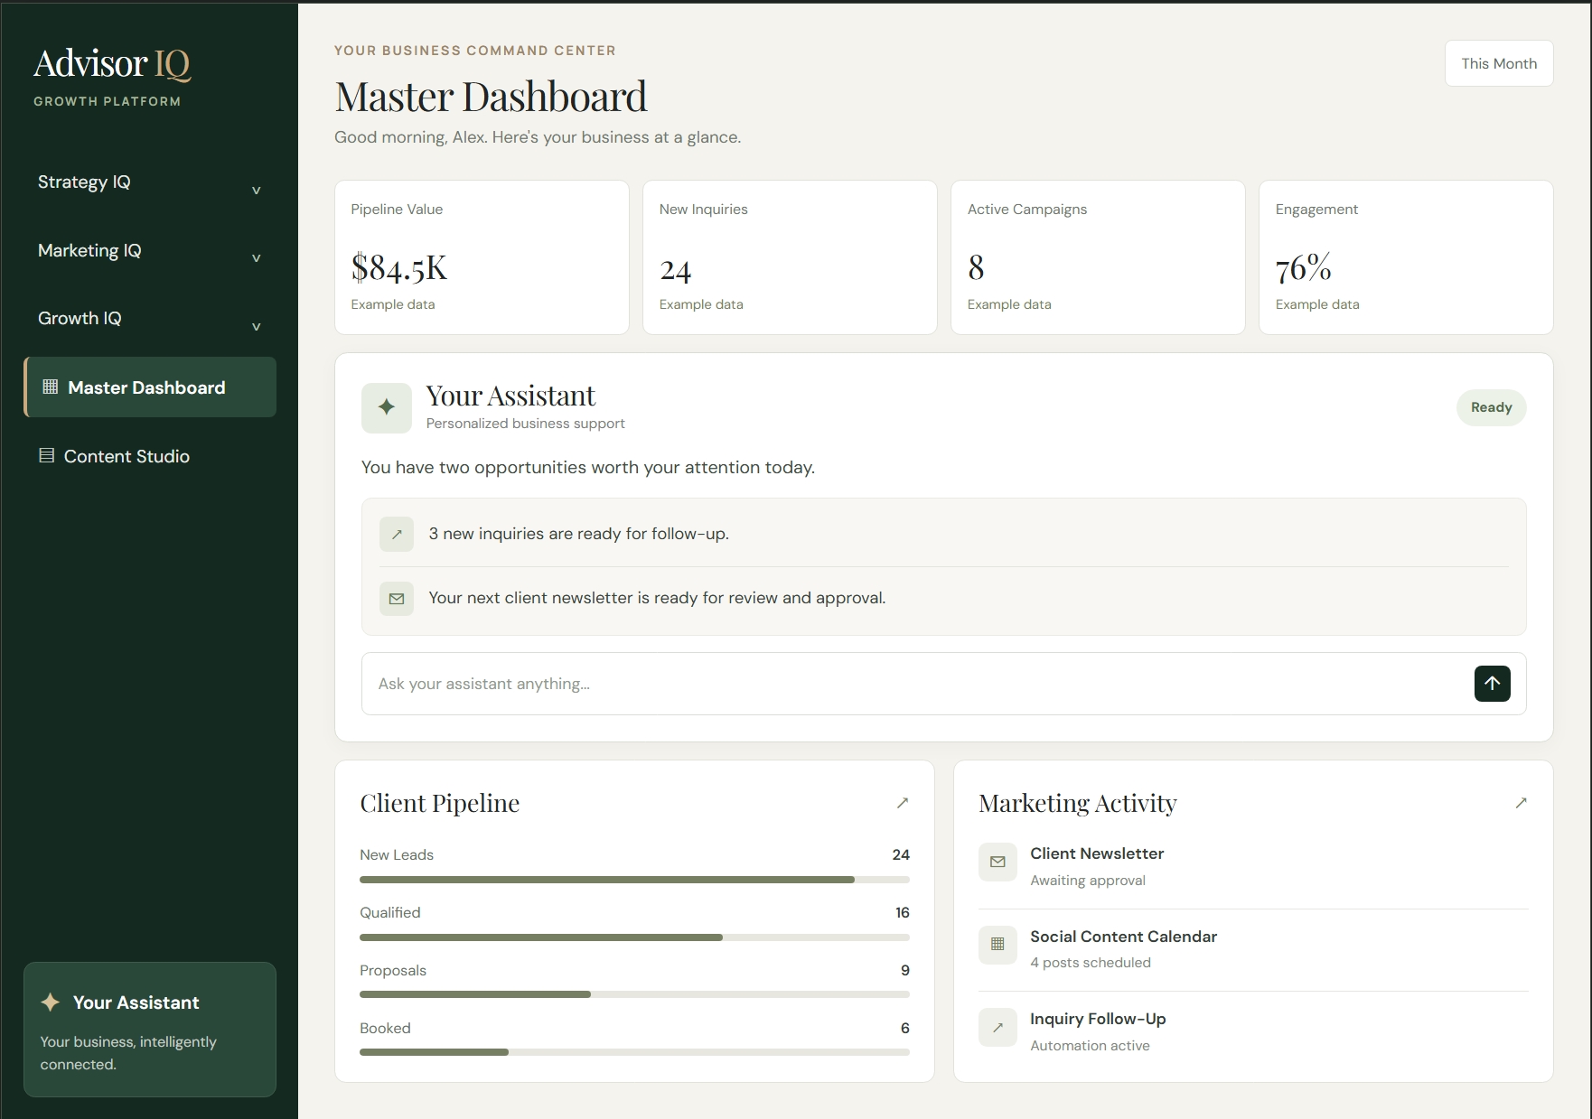Click the Marketing Activity heading
This screenshot has height=1119, width=1592.
coord(1077,803)
